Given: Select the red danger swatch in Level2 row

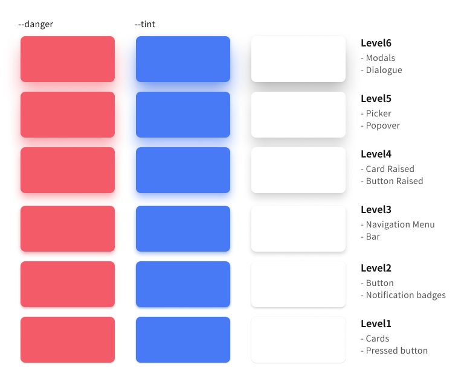Looking at the screenshot, I should click(68, 284).
